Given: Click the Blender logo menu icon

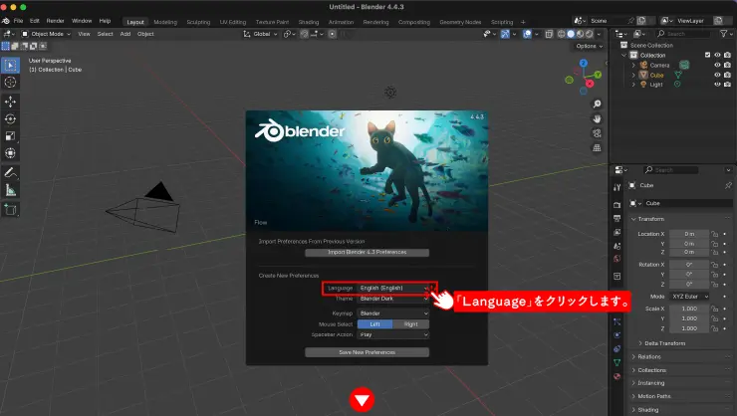Looking at the screenshot, I should [x=6, y=21].
